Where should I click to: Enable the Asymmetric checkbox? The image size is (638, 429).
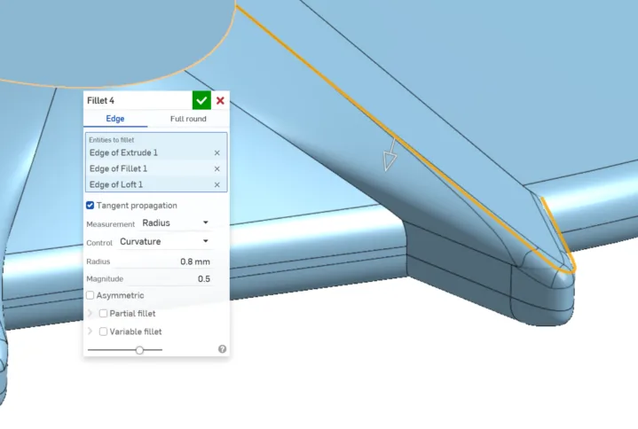(x=90, y=295)
